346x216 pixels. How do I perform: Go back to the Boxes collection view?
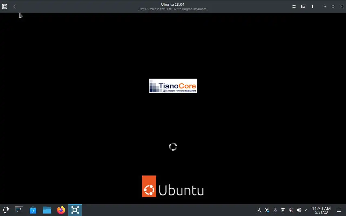click(15, 6)
